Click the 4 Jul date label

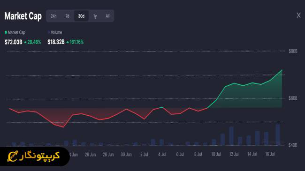162,155
